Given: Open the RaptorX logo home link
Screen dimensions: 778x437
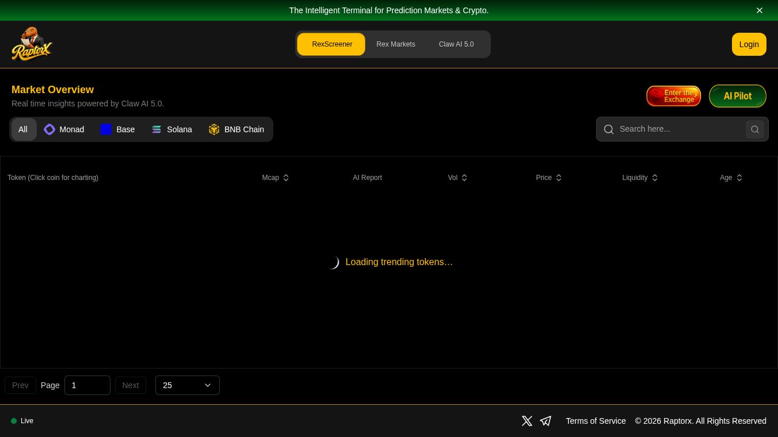Looking at the screenshot, I should tap(32, 44).
